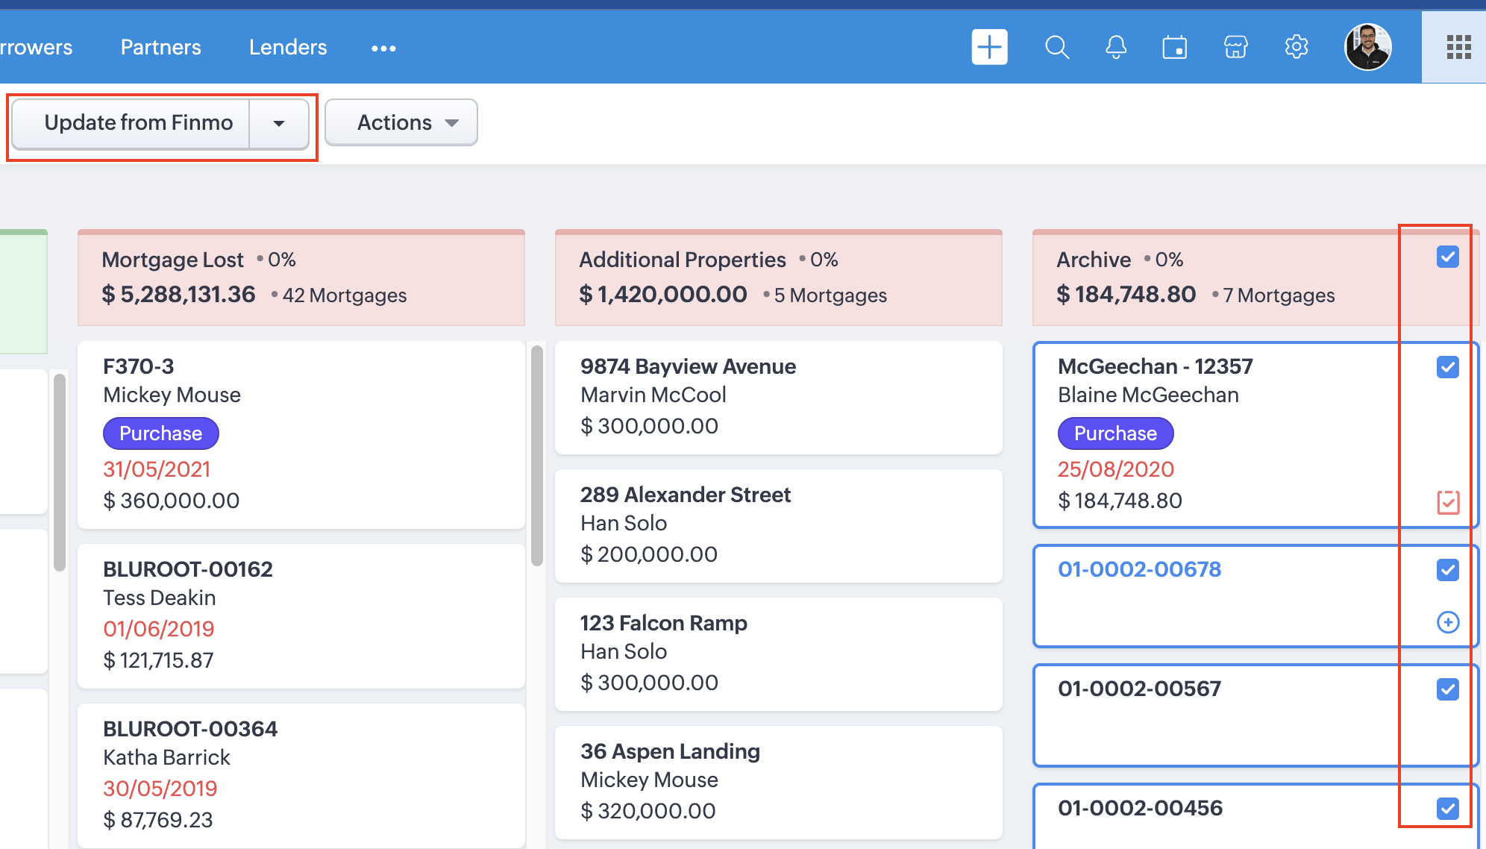Uncheck the 01-0002-00567 card checkbox
Image resolution: width=1486 pixels, height=849 pixels.
click(x=1448, y=689)
